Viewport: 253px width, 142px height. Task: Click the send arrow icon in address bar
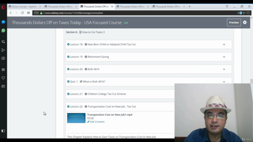pyautogui.click(x=244, y=13)
